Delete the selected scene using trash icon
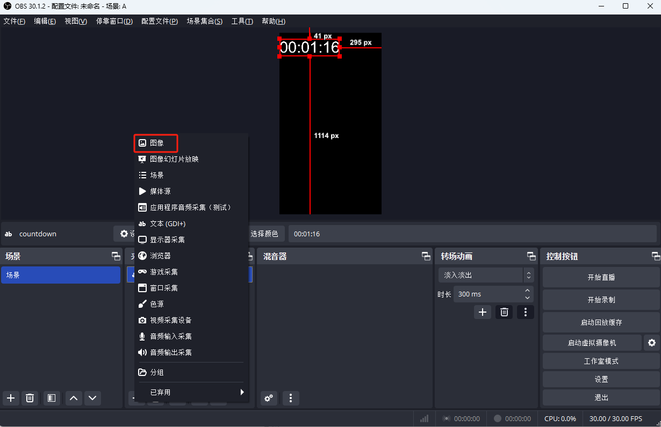This screenshot has width=661, height=427. pos(30,398)
